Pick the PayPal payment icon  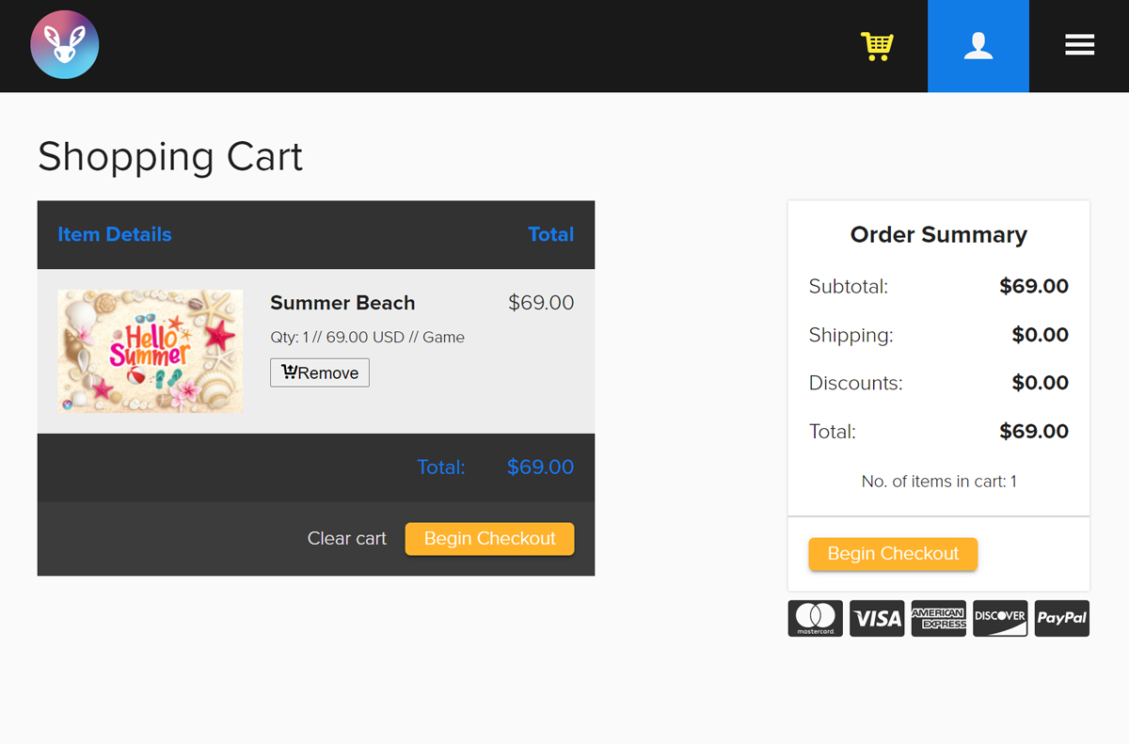click(x=1062, y=618)
